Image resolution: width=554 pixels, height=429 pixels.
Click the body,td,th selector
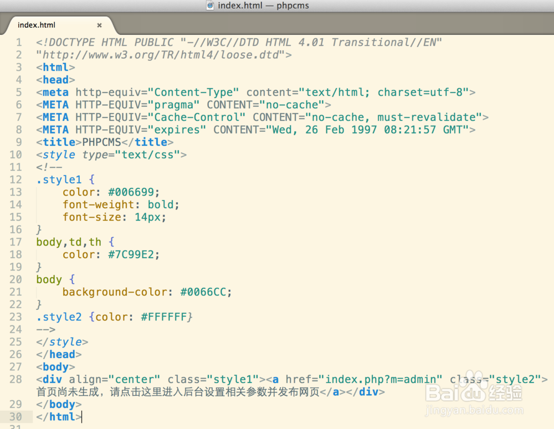[x=69, y=242]
